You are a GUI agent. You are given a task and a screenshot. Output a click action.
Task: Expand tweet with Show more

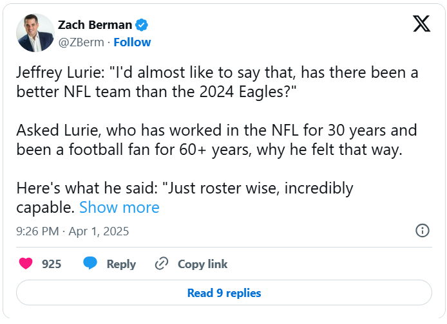click(x=119, y=208)
